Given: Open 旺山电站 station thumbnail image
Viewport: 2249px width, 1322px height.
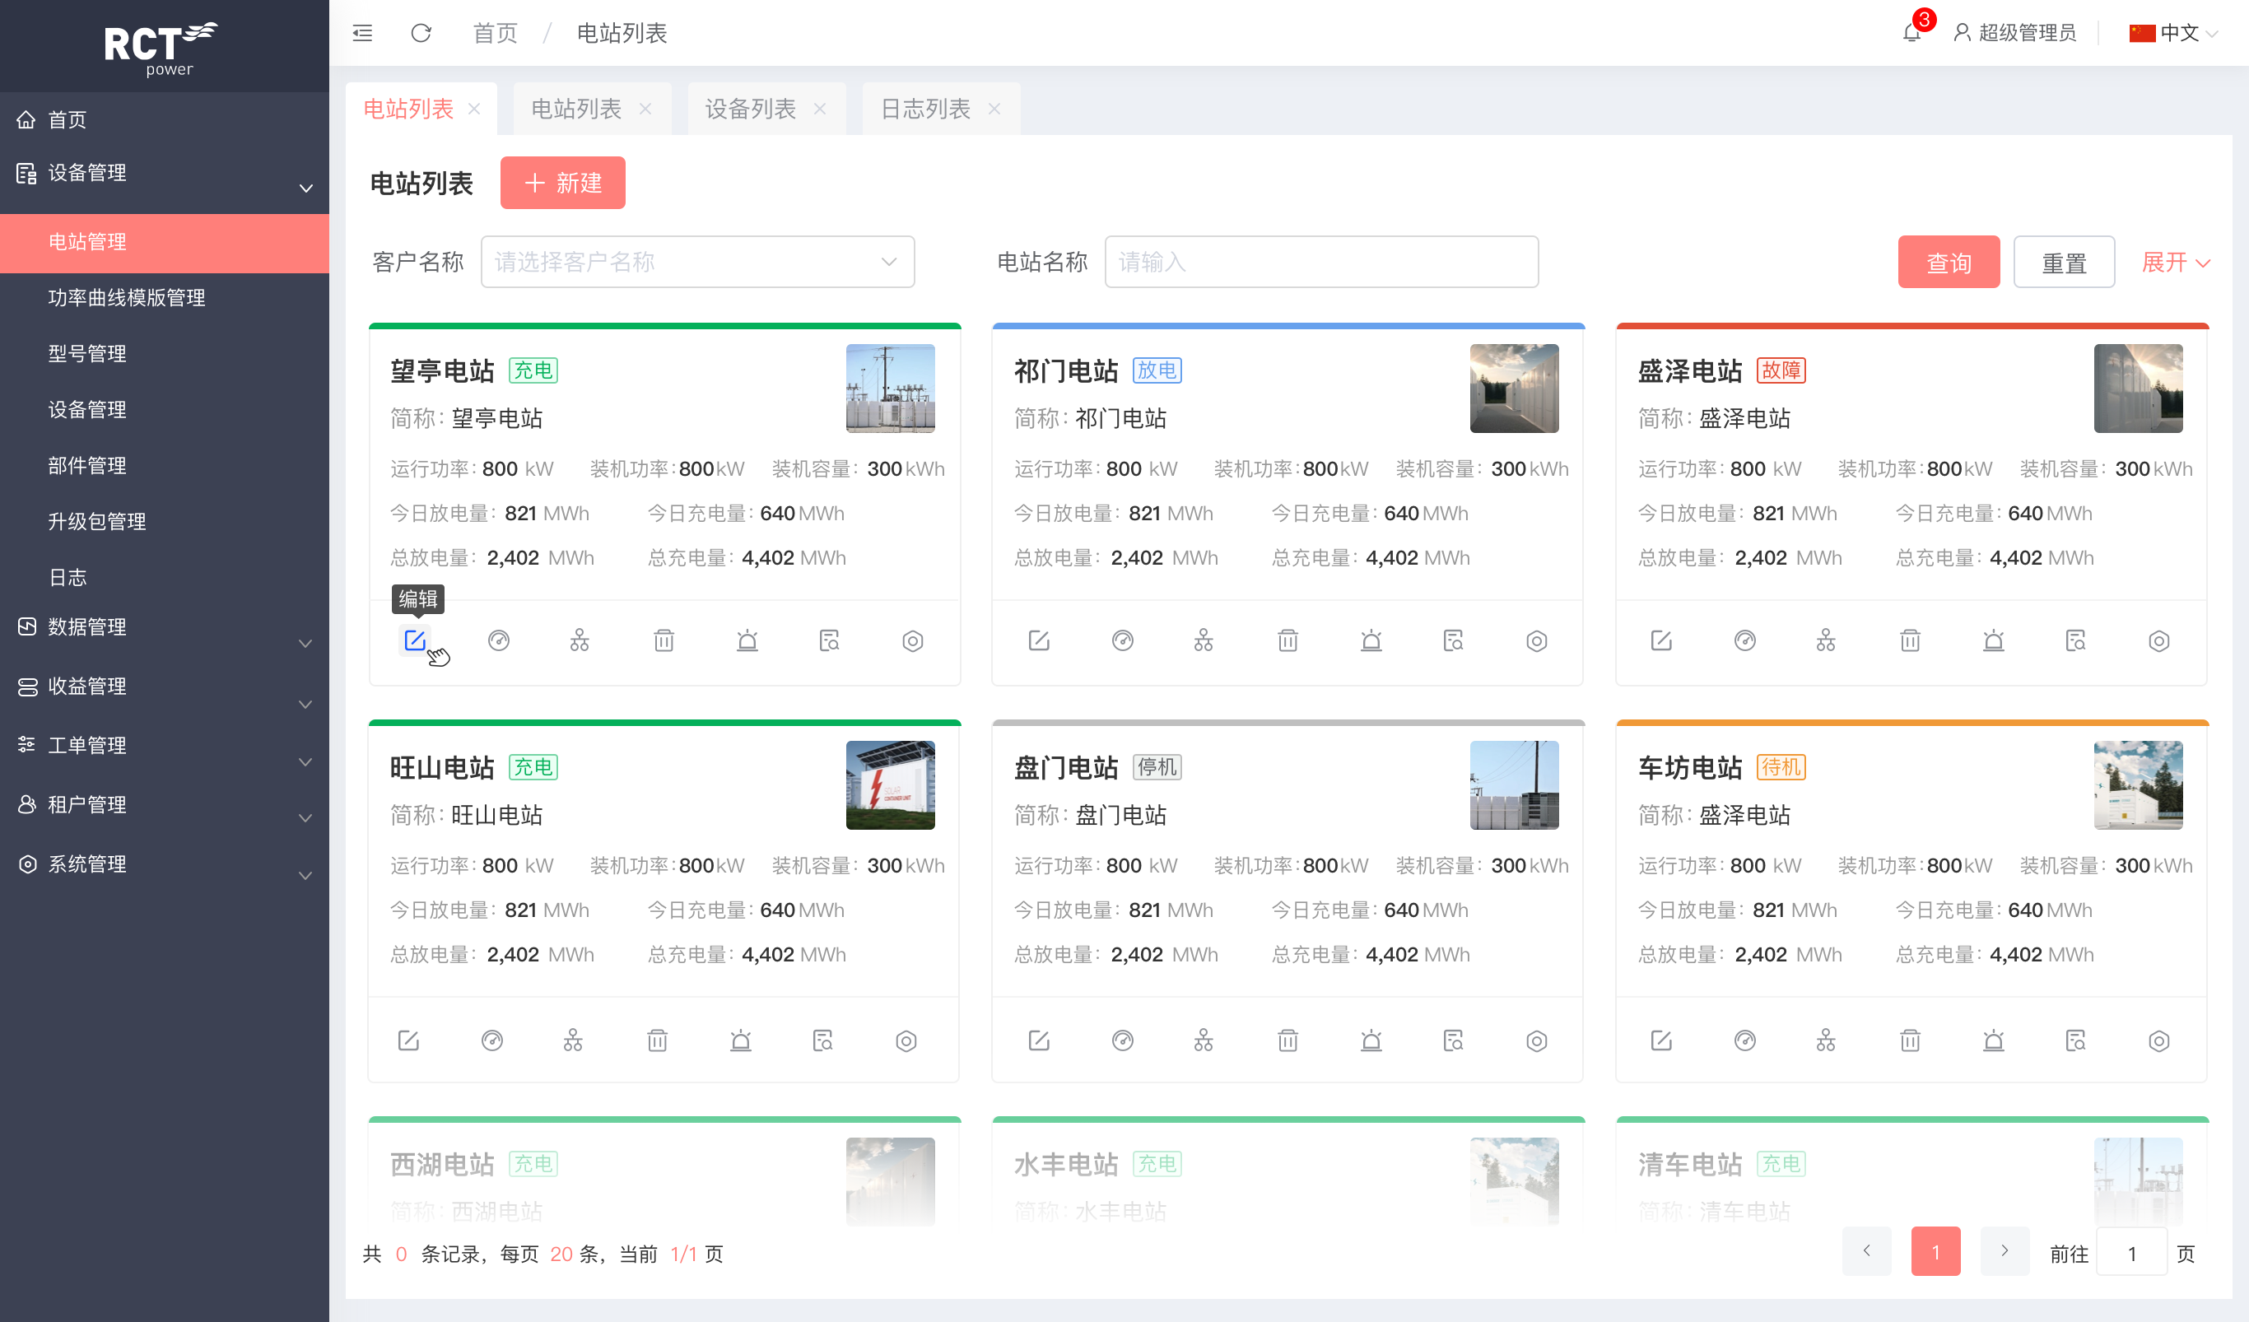Looking at the screenshot, I should (890, 784).
